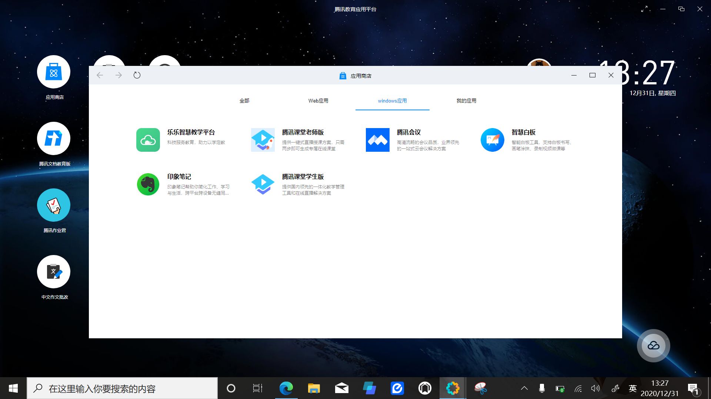Switch to the Web应用 tab
This screenshot has height=399, width=711.
tap(318, 101)
